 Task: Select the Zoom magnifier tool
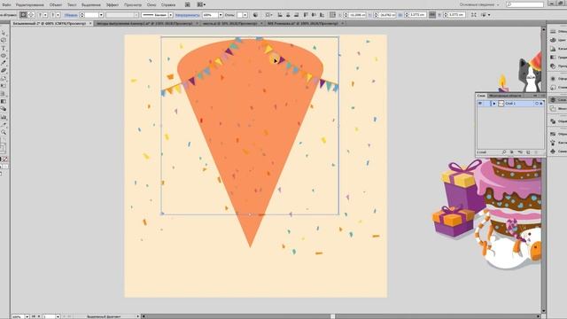[4, 132]
